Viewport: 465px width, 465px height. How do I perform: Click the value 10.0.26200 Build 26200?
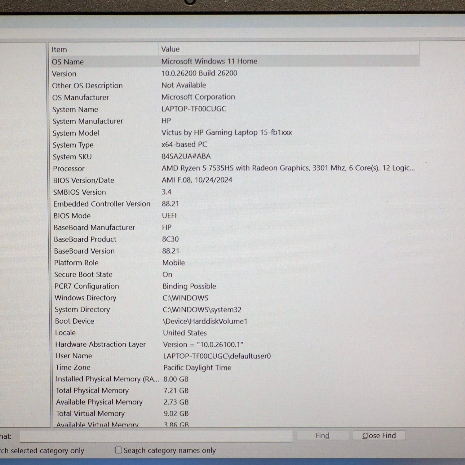tap(199, 73)
